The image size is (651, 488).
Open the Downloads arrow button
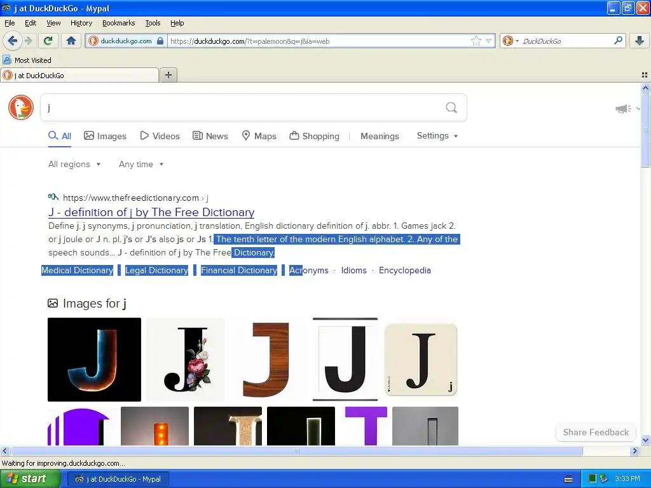(x=640, y=41)
